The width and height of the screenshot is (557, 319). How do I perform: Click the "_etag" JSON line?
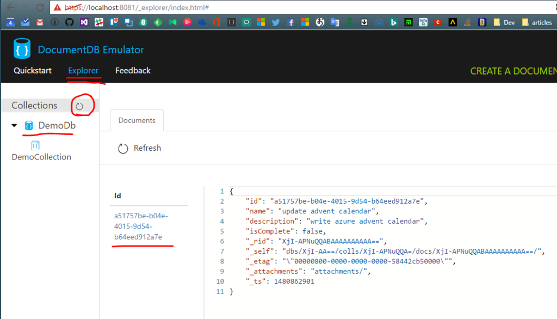[x=351, y=261]
